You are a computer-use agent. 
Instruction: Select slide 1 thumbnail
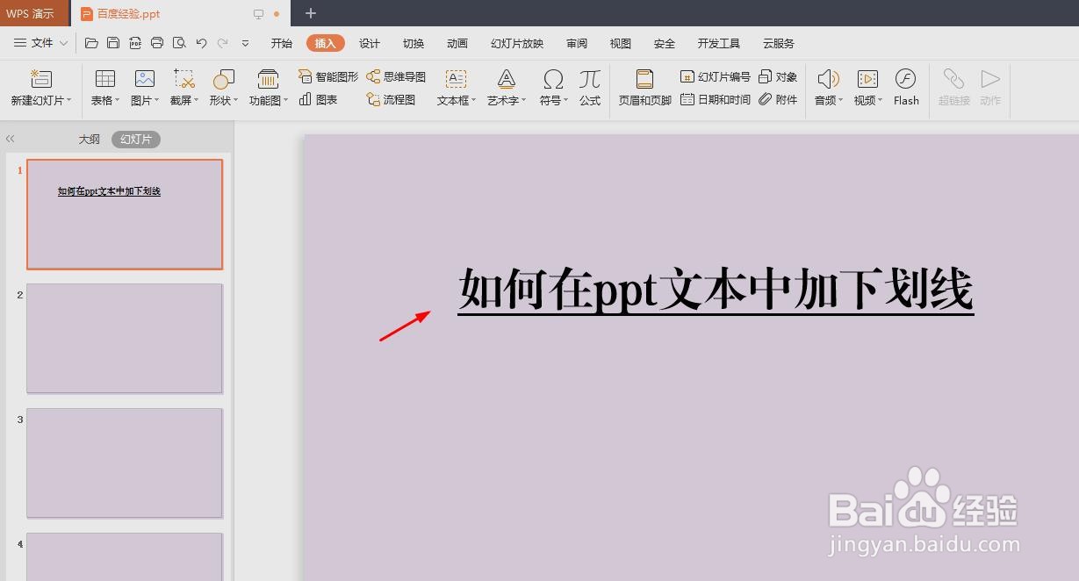125,214
